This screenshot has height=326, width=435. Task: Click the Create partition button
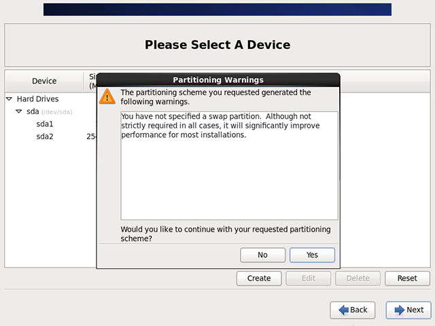(259, 278)
